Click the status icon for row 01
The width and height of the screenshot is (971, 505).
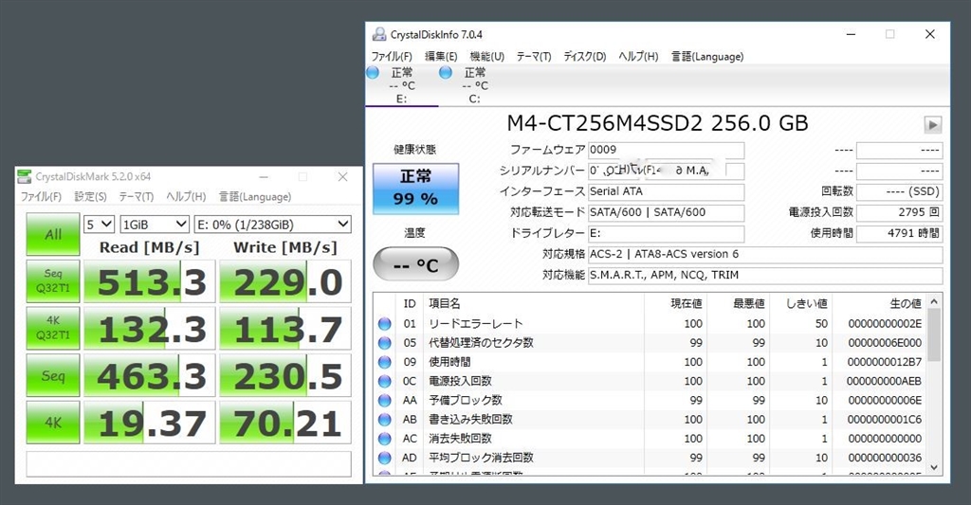pos(385,324)
